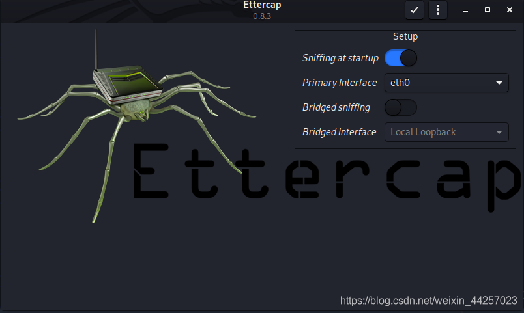Click the Ettercap window title

(x=262, y=5)
